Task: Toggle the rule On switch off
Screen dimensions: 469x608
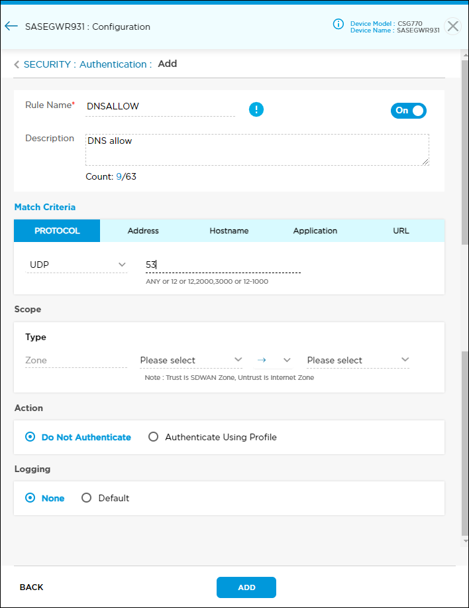Action: 408,110
